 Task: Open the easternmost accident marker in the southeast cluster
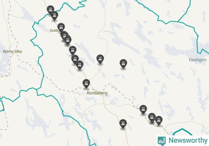point(159,120)
